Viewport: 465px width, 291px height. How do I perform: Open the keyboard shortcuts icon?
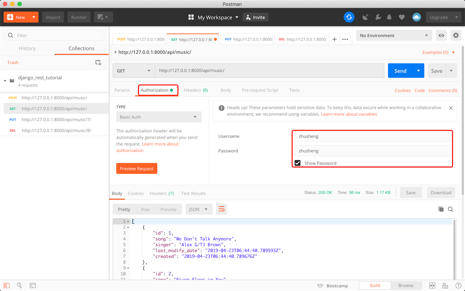445,286
